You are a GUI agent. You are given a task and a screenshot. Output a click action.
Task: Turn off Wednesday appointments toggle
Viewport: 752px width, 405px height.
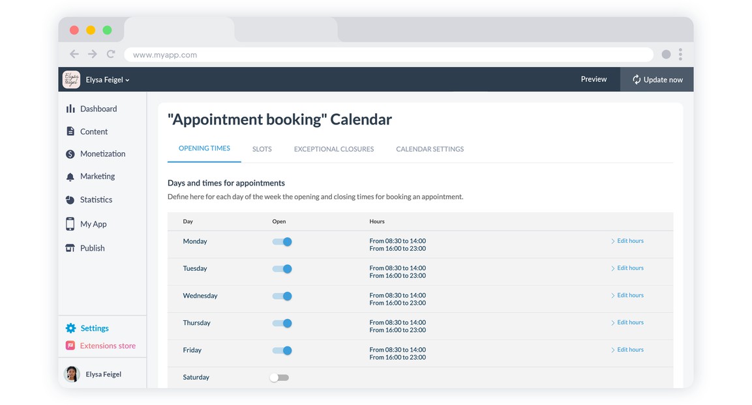pos(282,296)
